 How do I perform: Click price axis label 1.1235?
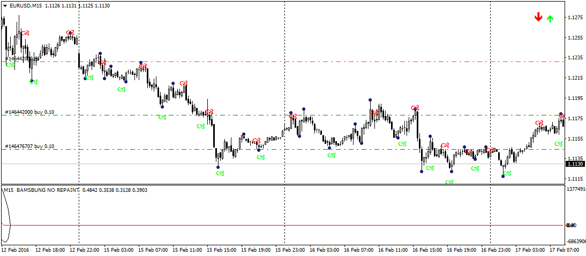click(575, 58)
